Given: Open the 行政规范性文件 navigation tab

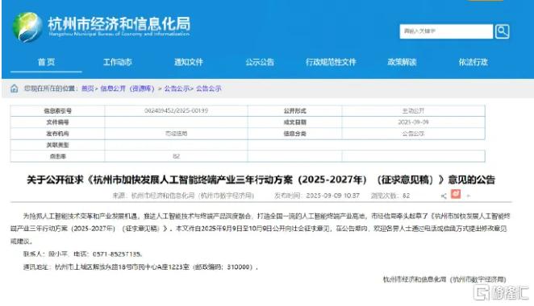Looking at the screenshot, I should [x=331, y=62].
